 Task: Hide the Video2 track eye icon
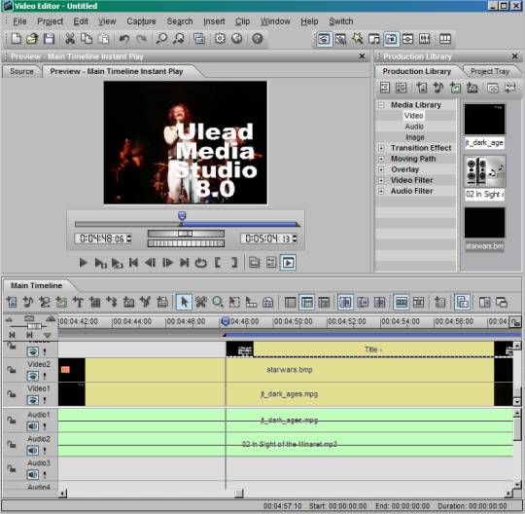coord(32,376)
